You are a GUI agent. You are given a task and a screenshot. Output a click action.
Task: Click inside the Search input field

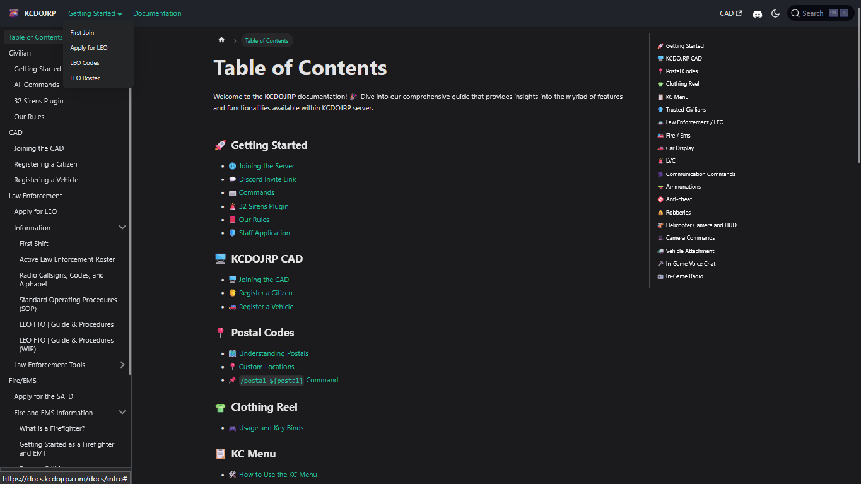(817, 13)
